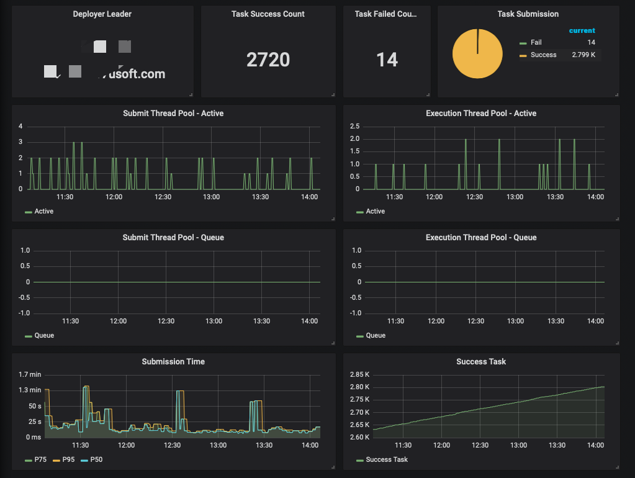Open the Submission Time panel title dropdown
Screen dimensions: 635x478
click(173, 362)
